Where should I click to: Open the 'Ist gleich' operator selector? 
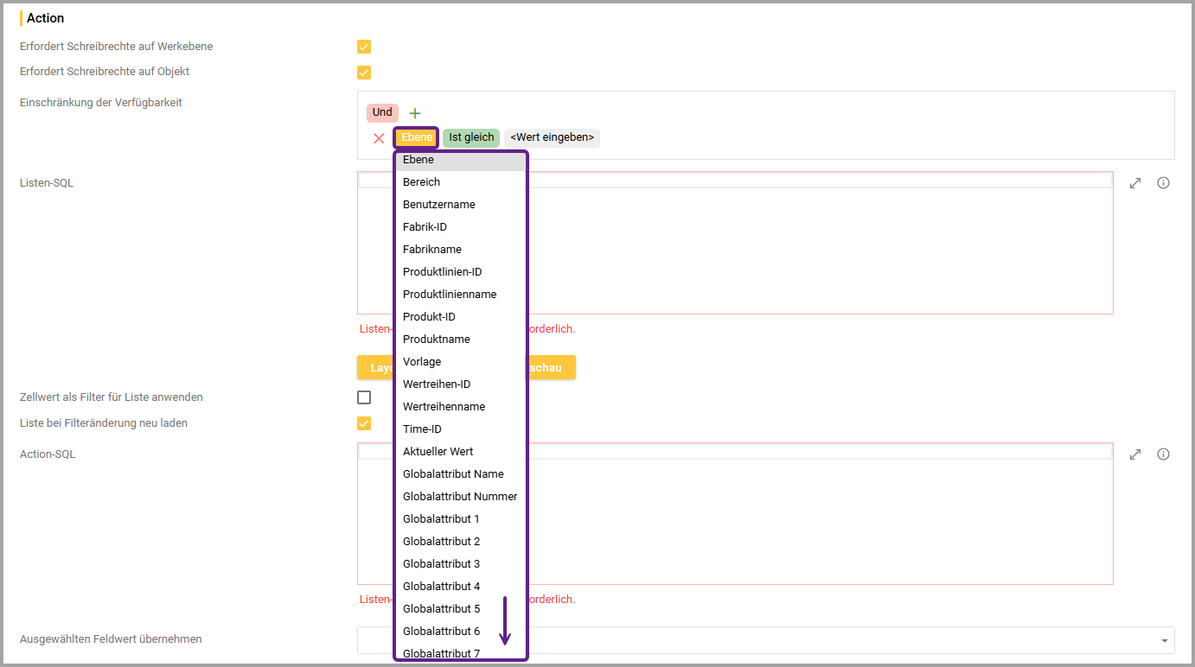471,137
